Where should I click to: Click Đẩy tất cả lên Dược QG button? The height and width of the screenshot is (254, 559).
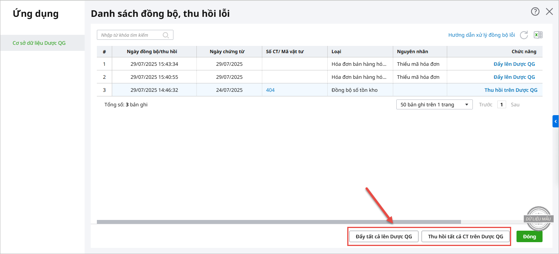click(x=384, y=236)
